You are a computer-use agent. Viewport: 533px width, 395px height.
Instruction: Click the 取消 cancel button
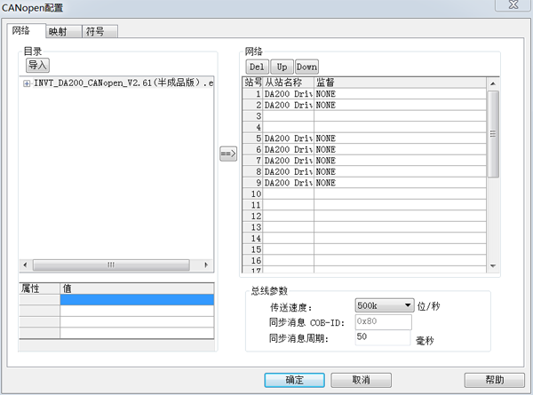pyautogui.click(x=361, y=379)
